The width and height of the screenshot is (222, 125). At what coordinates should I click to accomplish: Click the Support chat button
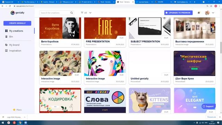[208, 106]
